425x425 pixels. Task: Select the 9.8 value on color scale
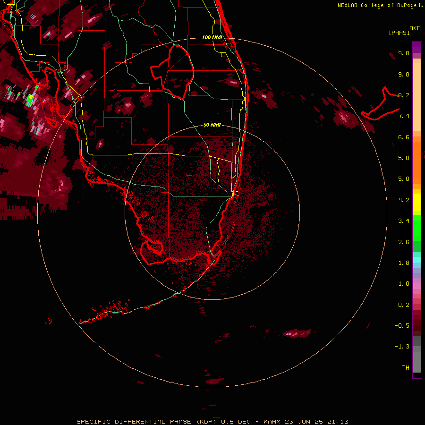coord(404,53)
